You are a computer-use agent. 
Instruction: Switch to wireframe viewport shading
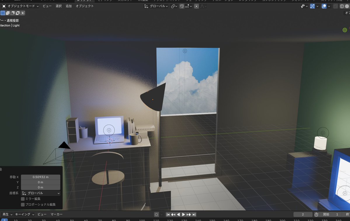click(342, 6)
